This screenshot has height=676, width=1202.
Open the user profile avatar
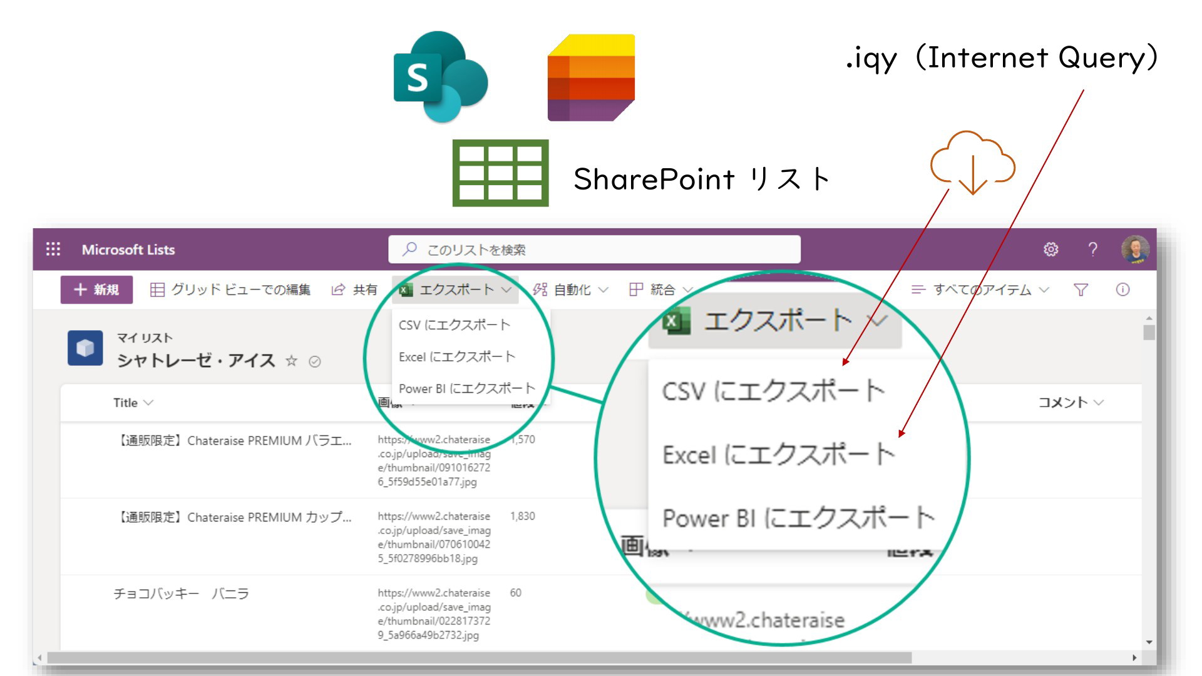pyautogui.click(x=1135, y=249)
